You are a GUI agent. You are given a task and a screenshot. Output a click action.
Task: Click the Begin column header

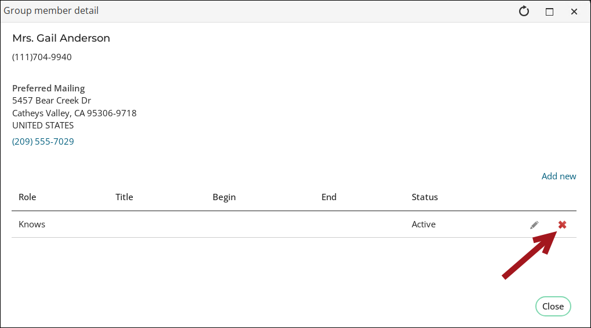coord(224,197)
